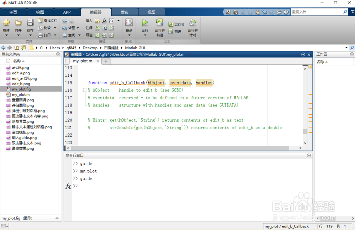Screen dimensions: 355x230
Task: Click the decrease indent icon
Action: [x=111, y=35]
